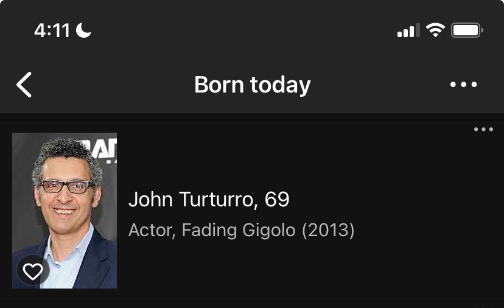Tap the cellular signal bars icon

[408, 30]
